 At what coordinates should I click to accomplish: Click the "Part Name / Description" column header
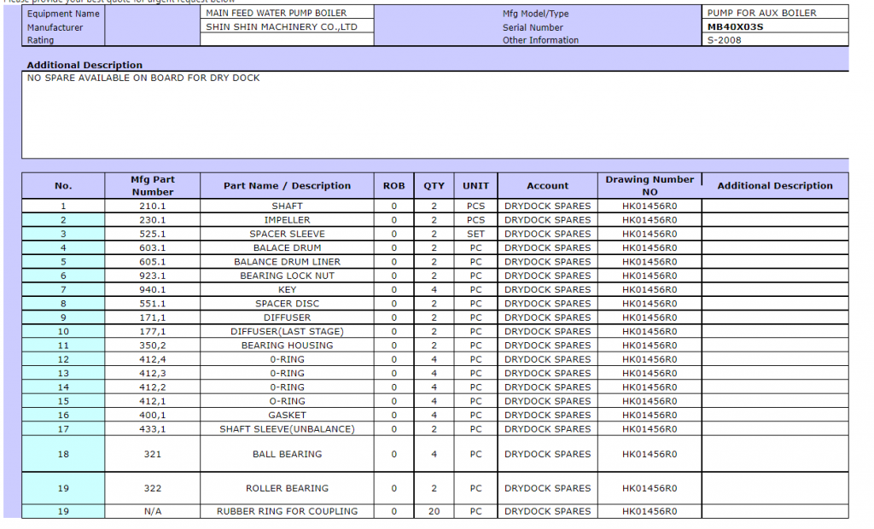287,185
